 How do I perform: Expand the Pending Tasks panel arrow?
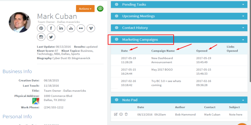(x=243, y=4)
